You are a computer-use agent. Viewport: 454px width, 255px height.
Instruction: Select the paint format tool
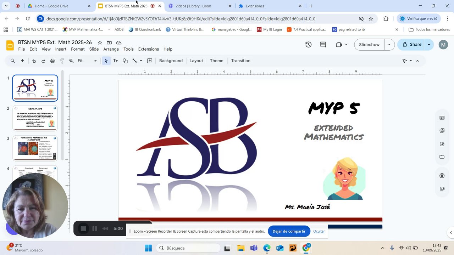(62, 61)
